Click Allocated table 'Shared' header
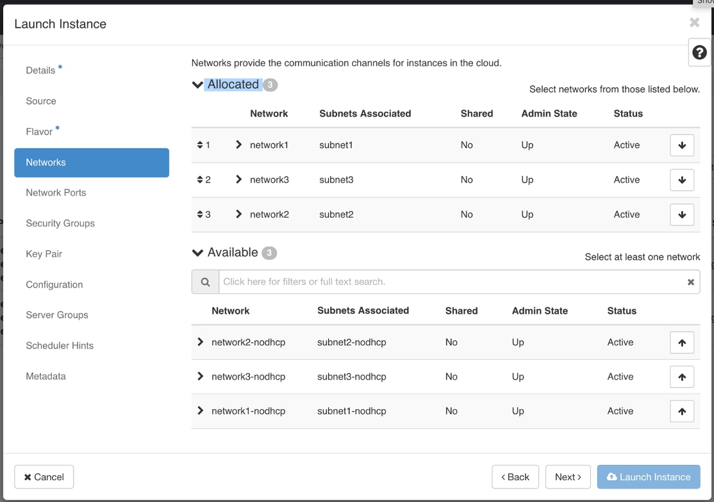 476,114
